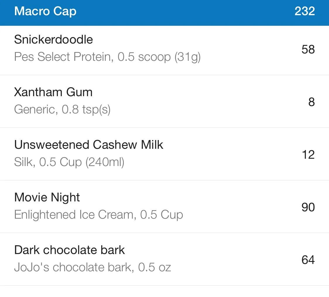Viewport: 329px width, 297px height.
Task: Click JoJo's chocolate bark 0.5 oz subtitle
Action: click(x=92, y=267)
